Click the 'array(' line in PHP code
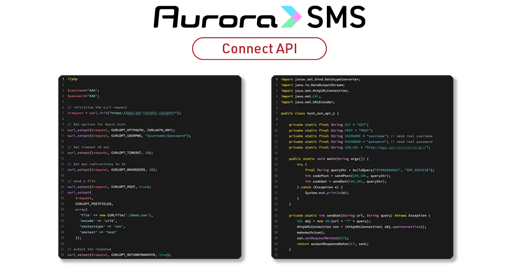 coord(81,210)
